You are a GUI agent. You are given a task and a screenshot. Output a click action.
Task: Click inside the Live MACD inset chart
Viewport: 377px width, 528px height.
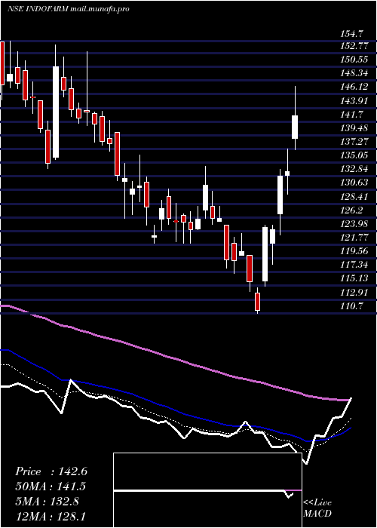click(x=207, y=490)
